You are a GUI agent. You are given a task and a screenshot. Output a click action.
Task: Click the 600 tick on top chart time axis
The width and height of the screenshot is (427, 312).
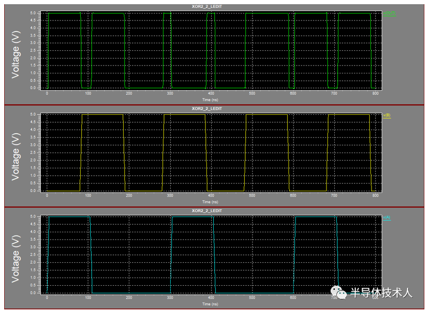coord(293,93)
